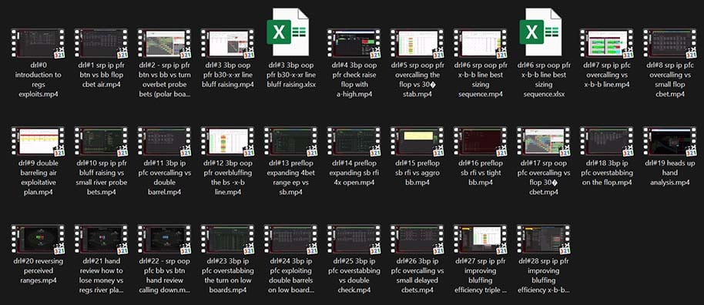Select drl#2 turn overbet probe bets video thumbnail

coord(164,44)
